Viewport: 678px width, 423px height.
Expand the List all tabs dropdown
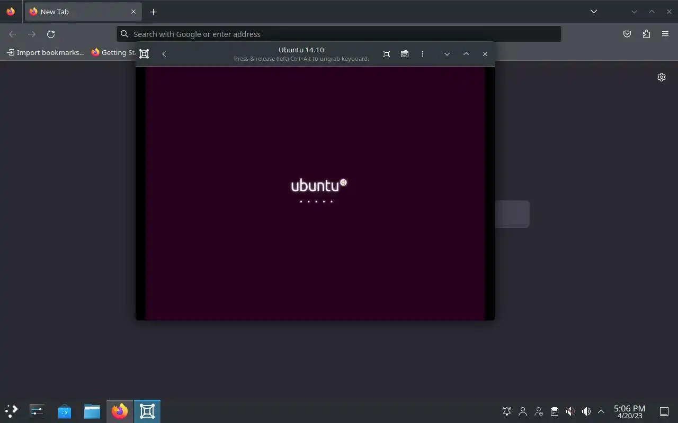[594, 12]
